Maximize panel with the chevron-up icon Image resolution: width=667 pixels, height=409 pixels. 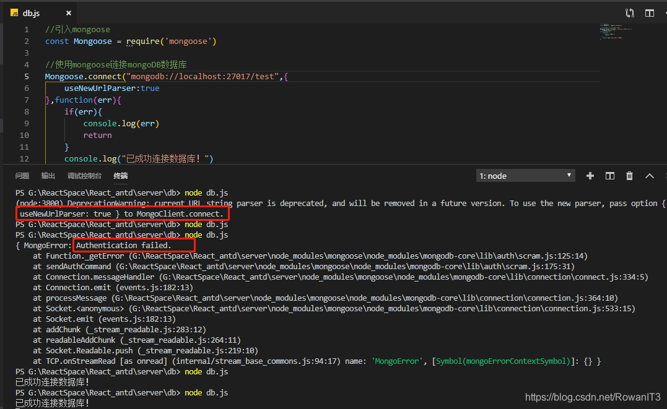pyautogui.click(x=649, y=176)
